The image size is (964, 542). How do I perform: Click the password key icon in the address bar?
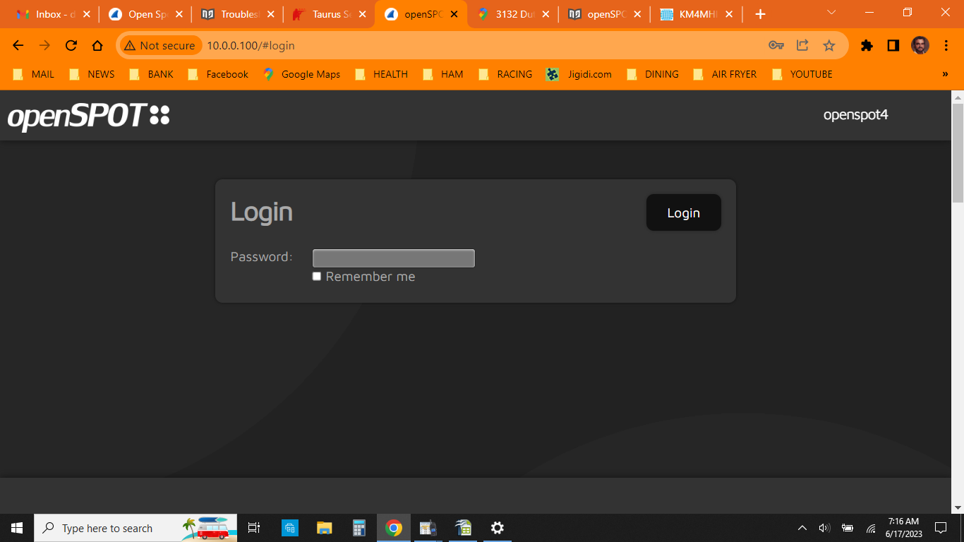(776, 44)
